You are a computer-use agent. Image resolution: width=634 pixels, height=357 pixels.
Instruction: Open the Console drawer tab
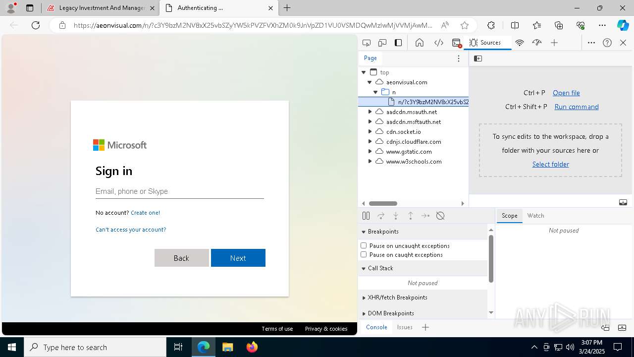(376, 327)
